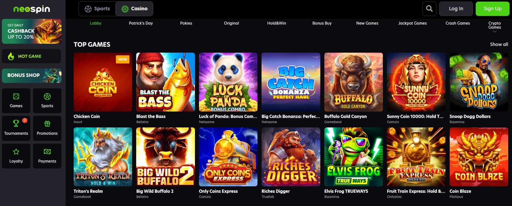512x206 pixels.
Task: Switch to Sports mode in top toggle
Action: coord(97,9)
